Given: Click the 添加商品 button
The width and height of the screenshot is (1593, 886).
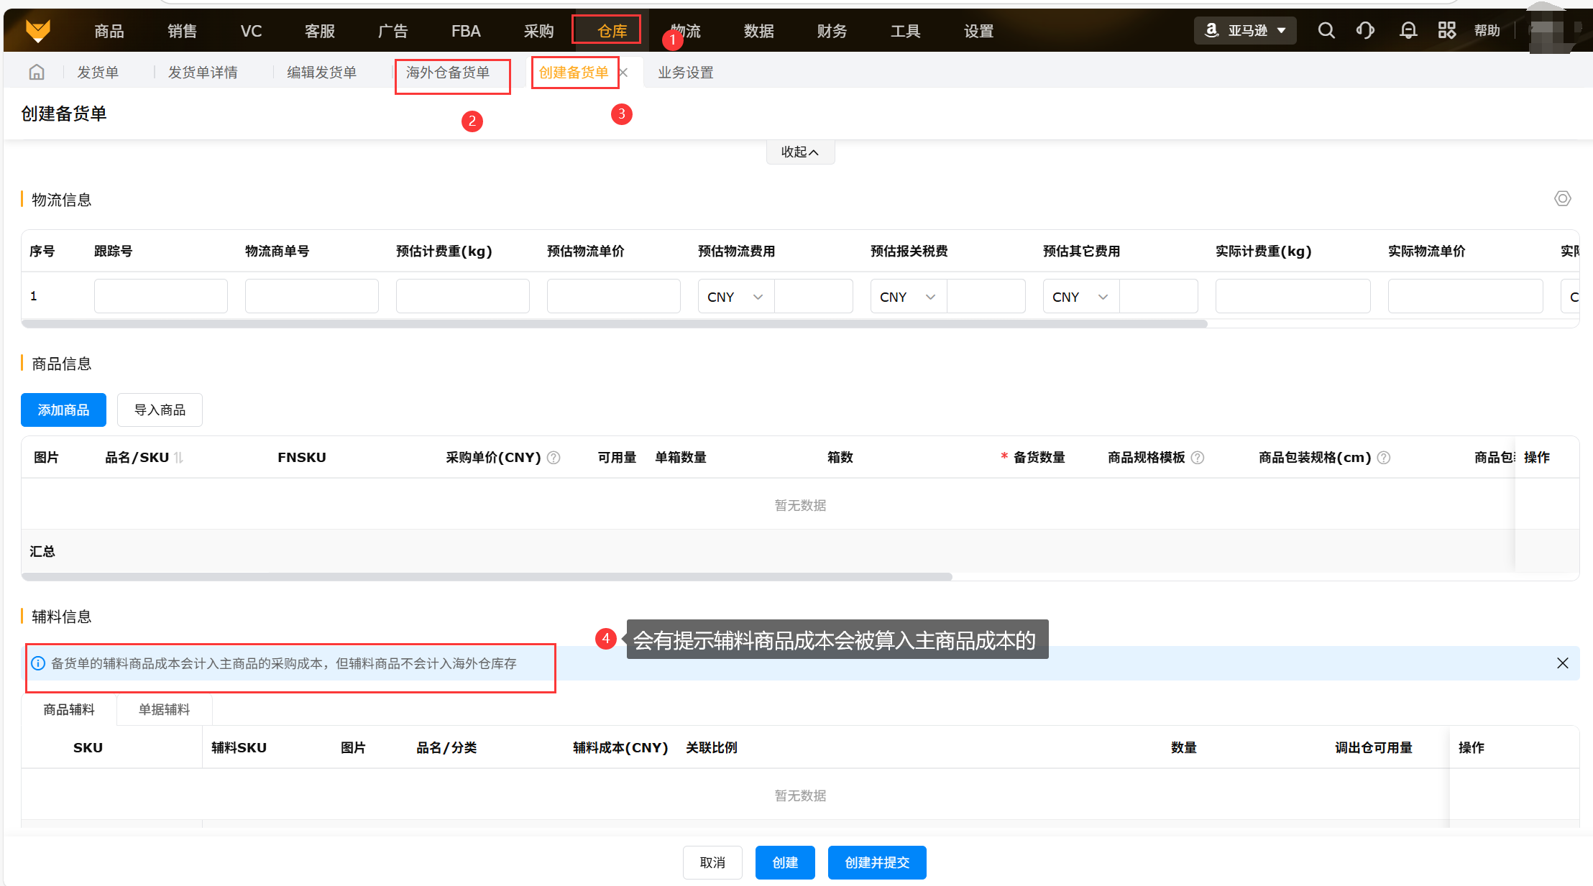Looking at the screenshot, I should point(63,410).
